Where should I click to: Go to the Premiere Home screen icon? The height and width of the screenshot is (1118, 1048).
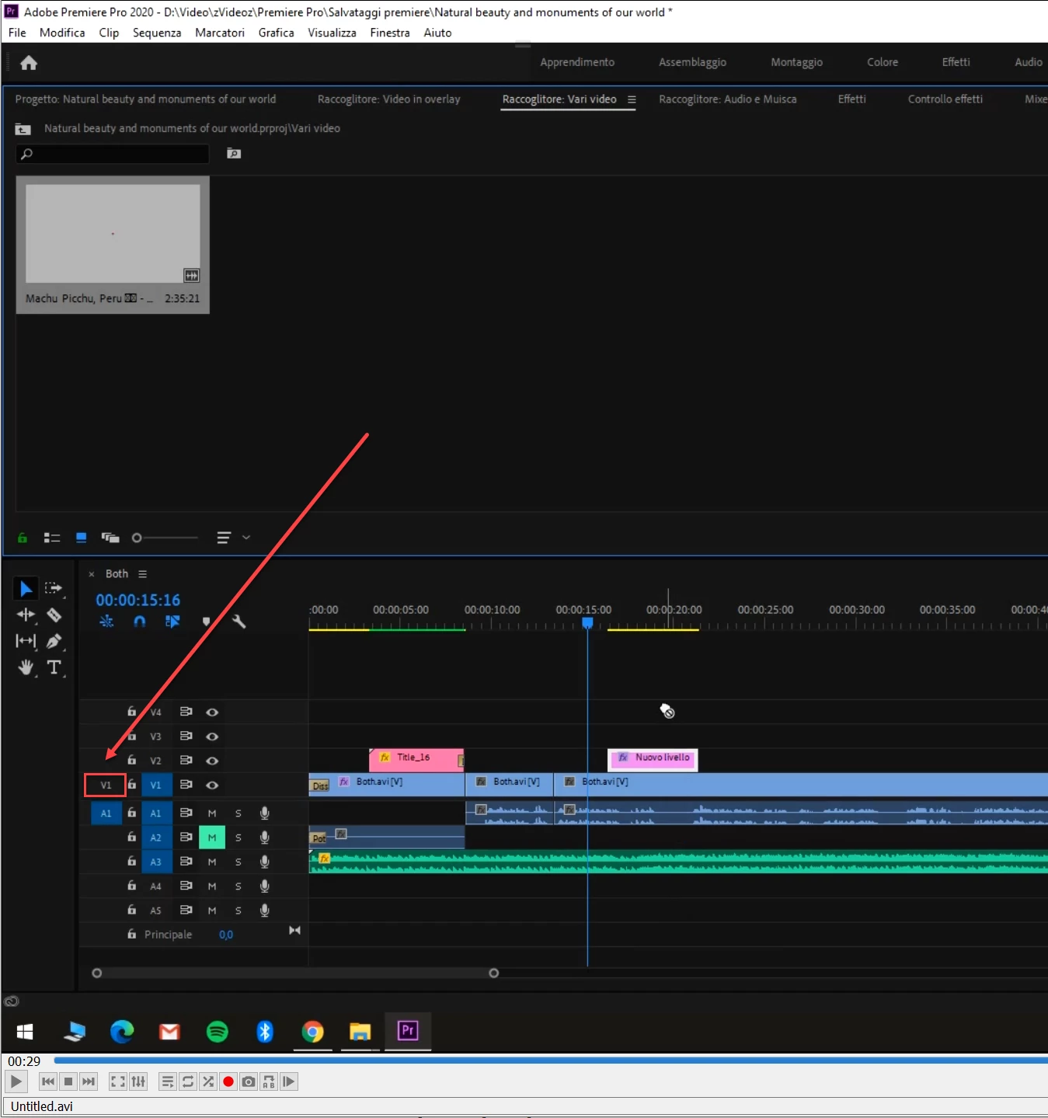[29, 63]
